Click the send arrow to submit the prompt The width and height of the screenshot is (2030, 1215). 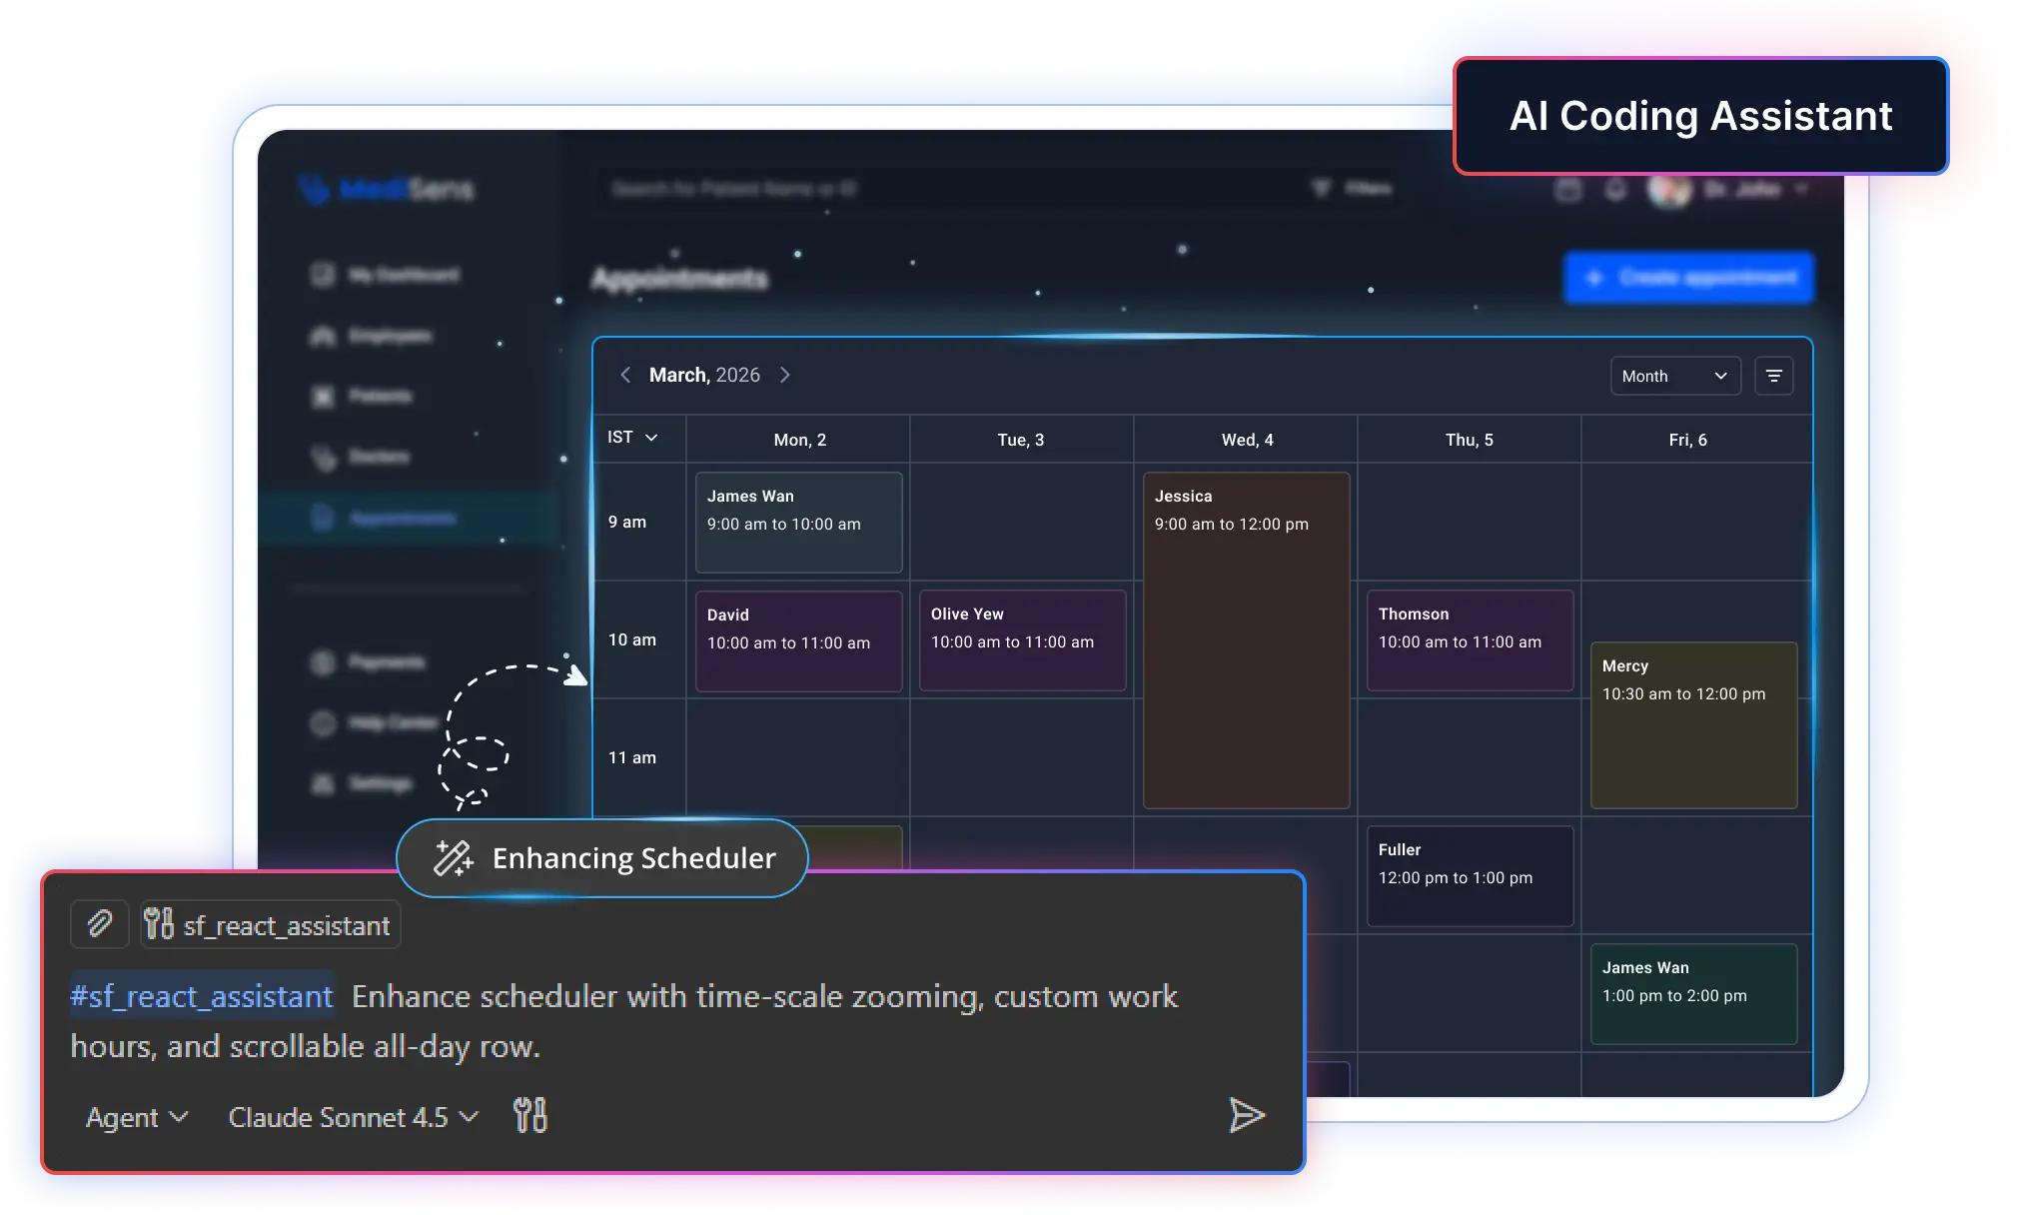pyautogui.click(x=1245, y=1116)
